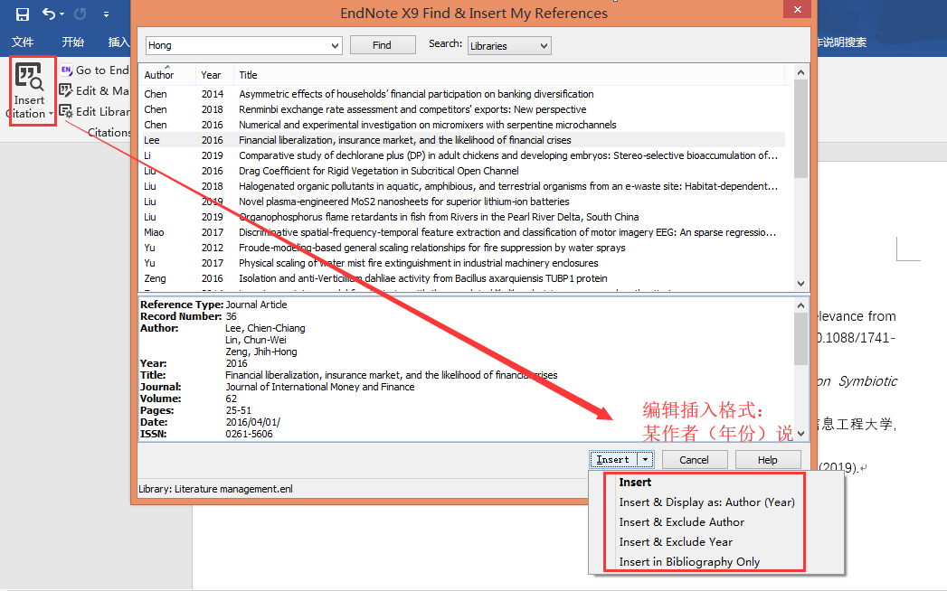Click the reference list scrollbar down arrow
The image size is (947, 591).
pos(800,283)
